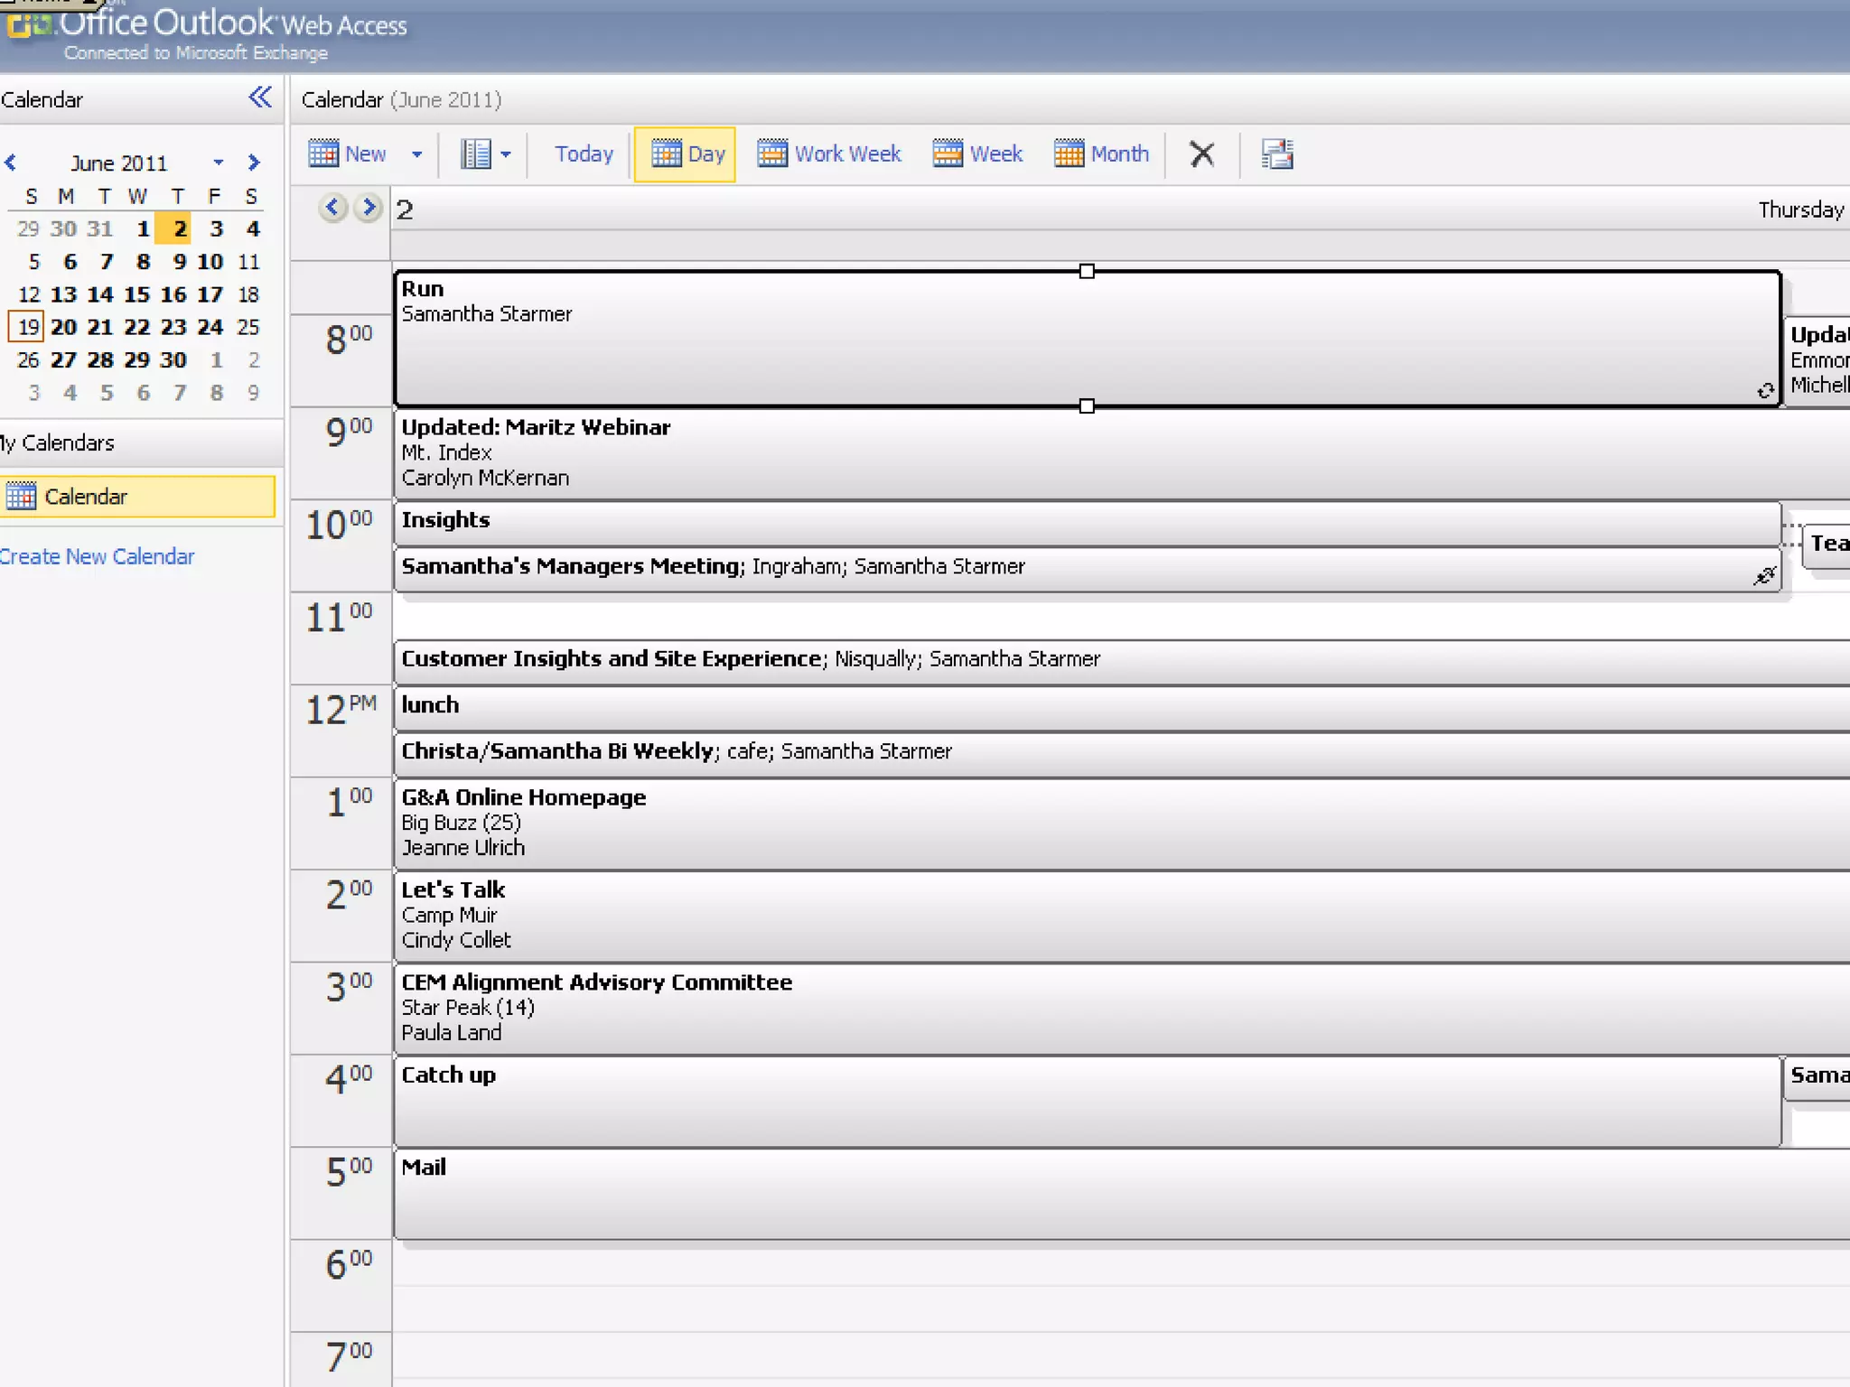
Task: Go to the next day
Action: point(368,209)
